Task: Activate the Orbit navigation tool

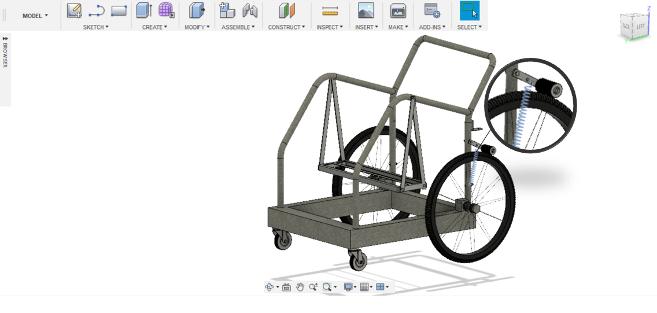Action: pyautogui.click(x=270, y=287)
